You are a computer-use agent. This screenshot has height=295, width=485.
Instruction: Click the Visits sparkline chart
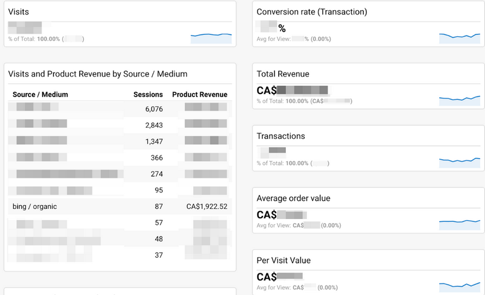pos(211,37)
